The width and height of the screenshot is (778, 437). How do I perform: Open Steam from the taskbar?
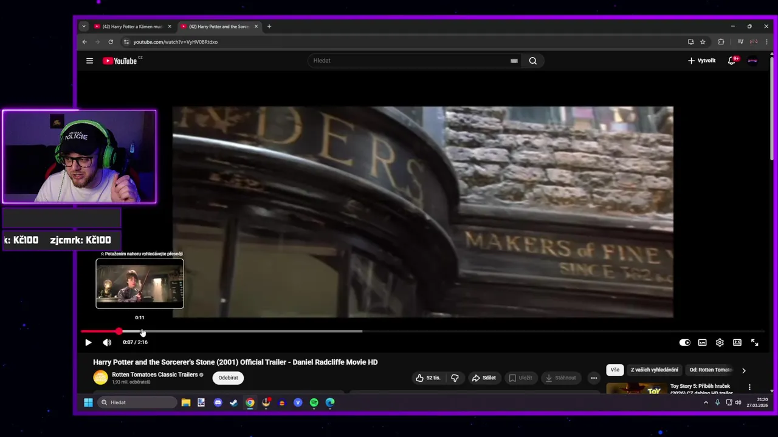point(234,402)
